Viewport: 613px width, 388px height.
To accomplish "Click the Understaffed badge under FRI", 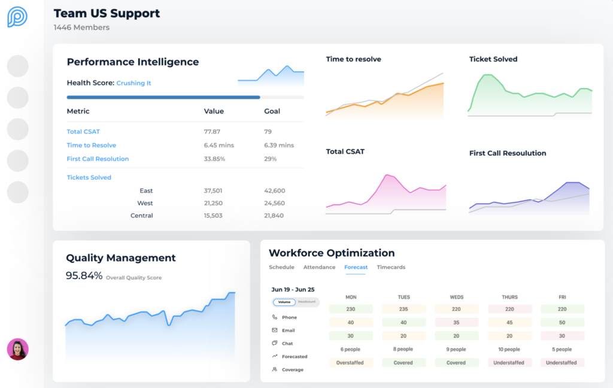I will click(x=562, y=363).
